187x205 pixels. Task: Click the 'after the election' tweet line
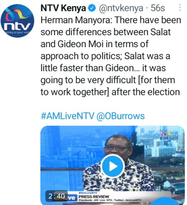point(146,92)
